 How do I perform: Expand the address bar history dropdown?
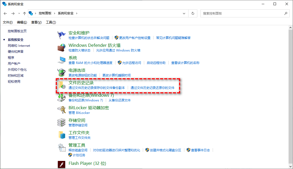coord(184,14)
